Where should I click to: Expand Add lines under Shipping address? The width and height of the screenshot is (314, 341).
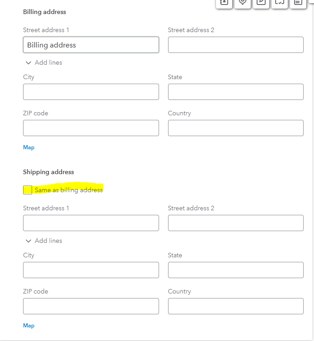point(44,241)
